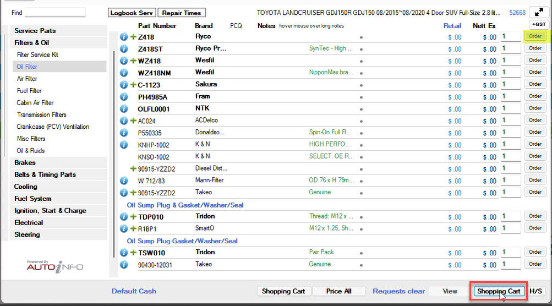Open Cooling category

tap(58, 187)
